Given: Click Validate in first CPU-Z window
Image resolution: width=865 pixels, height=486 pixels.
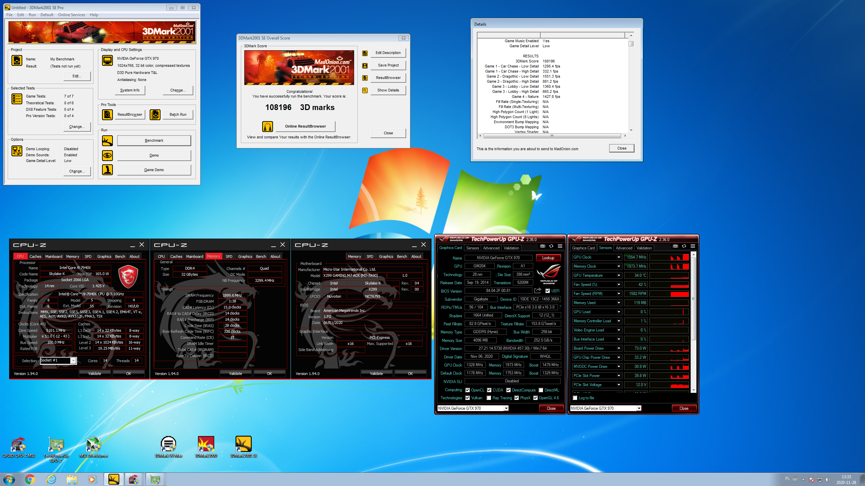Looking at the screenshot, I should (95, 374).
